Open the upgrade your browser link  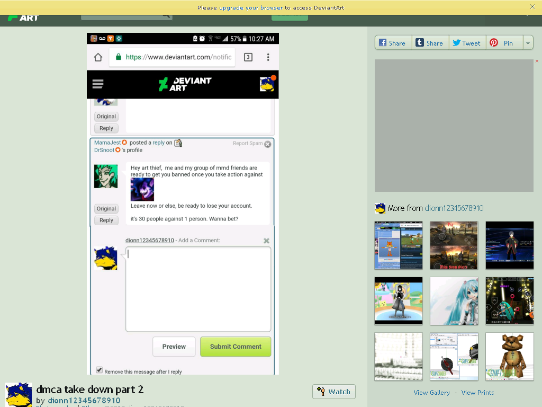[251, 7]
